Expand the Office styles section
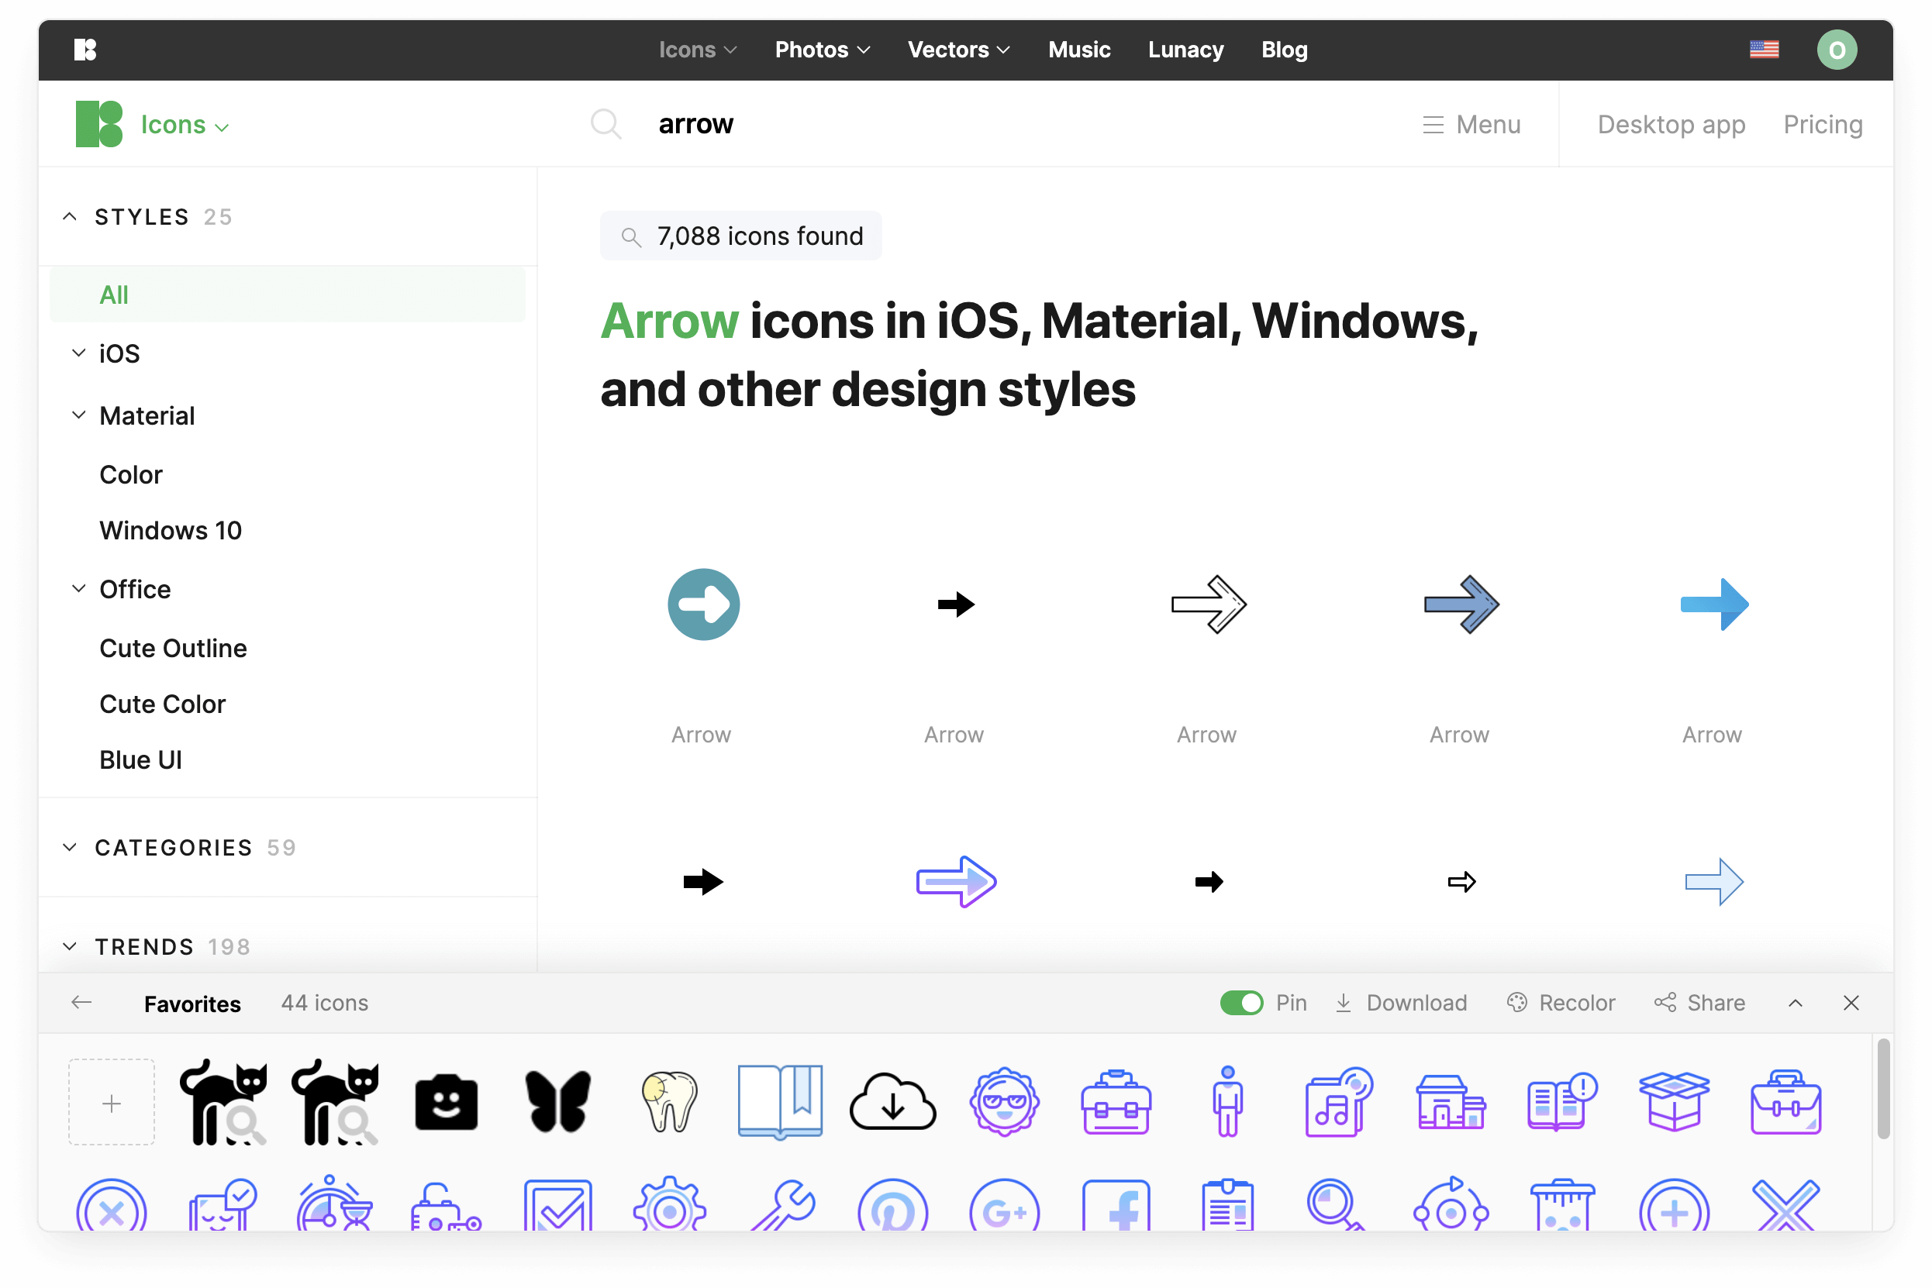 click(x=79, y=588)
